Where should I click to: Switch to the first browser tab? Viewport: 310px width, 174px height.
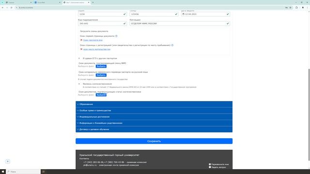click(x=19, y=2)
